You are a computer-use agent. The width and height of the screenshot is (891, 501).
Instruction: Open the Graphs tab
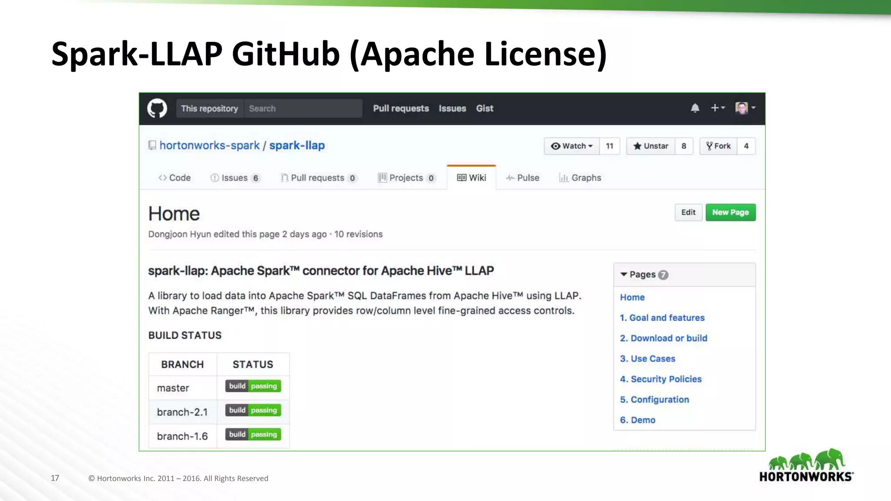(x=580, y=178)
